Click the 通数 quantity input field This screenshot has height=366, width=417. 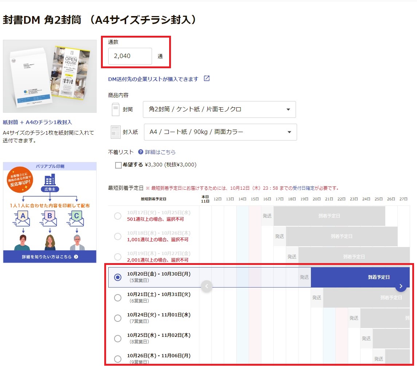pyautogui.click(x=130, y=56)
